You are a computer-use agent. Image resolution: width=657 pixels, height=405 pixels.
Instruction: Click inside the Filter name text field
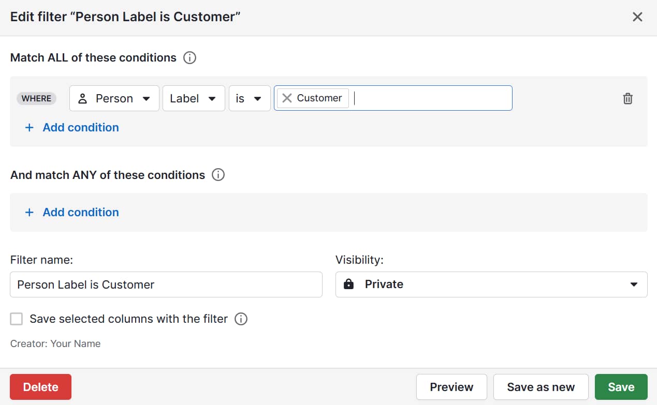[166, 284]
